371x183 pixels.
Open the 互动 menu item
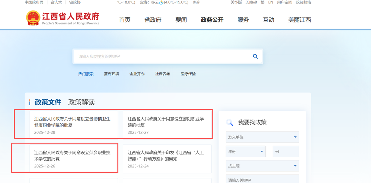(x=269, y=20)
